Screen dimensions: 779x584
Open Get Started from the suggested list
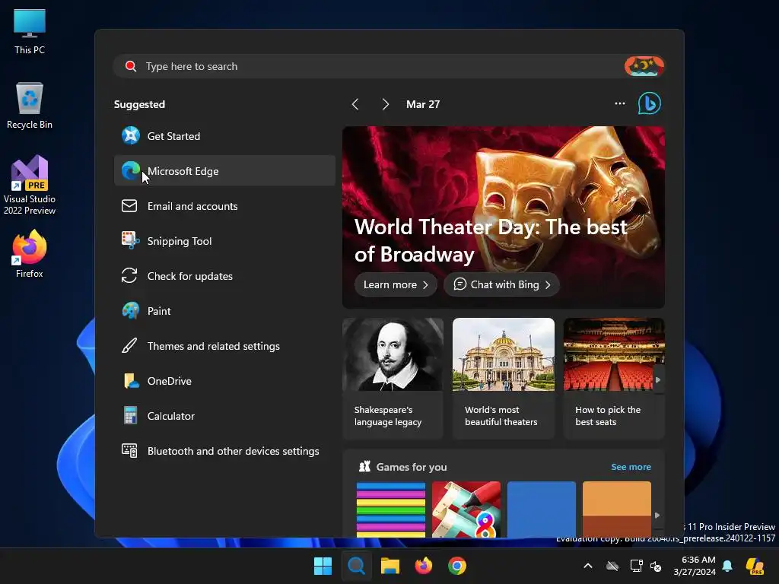click(x=224, y=136)
